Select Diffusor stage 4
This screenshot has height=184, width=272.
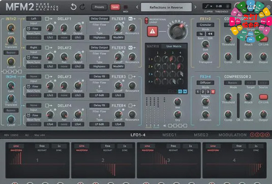pos(213,92)
